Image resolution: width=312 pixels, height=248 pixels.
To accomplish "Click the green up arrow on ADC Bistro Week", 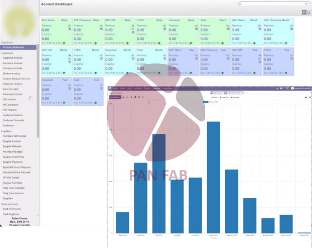I will (64, 43).
